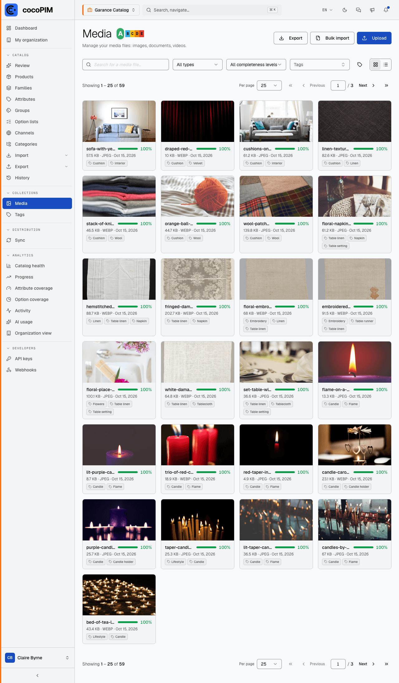
Task: Jump to last page in top pagination
Action: (387, 85)
